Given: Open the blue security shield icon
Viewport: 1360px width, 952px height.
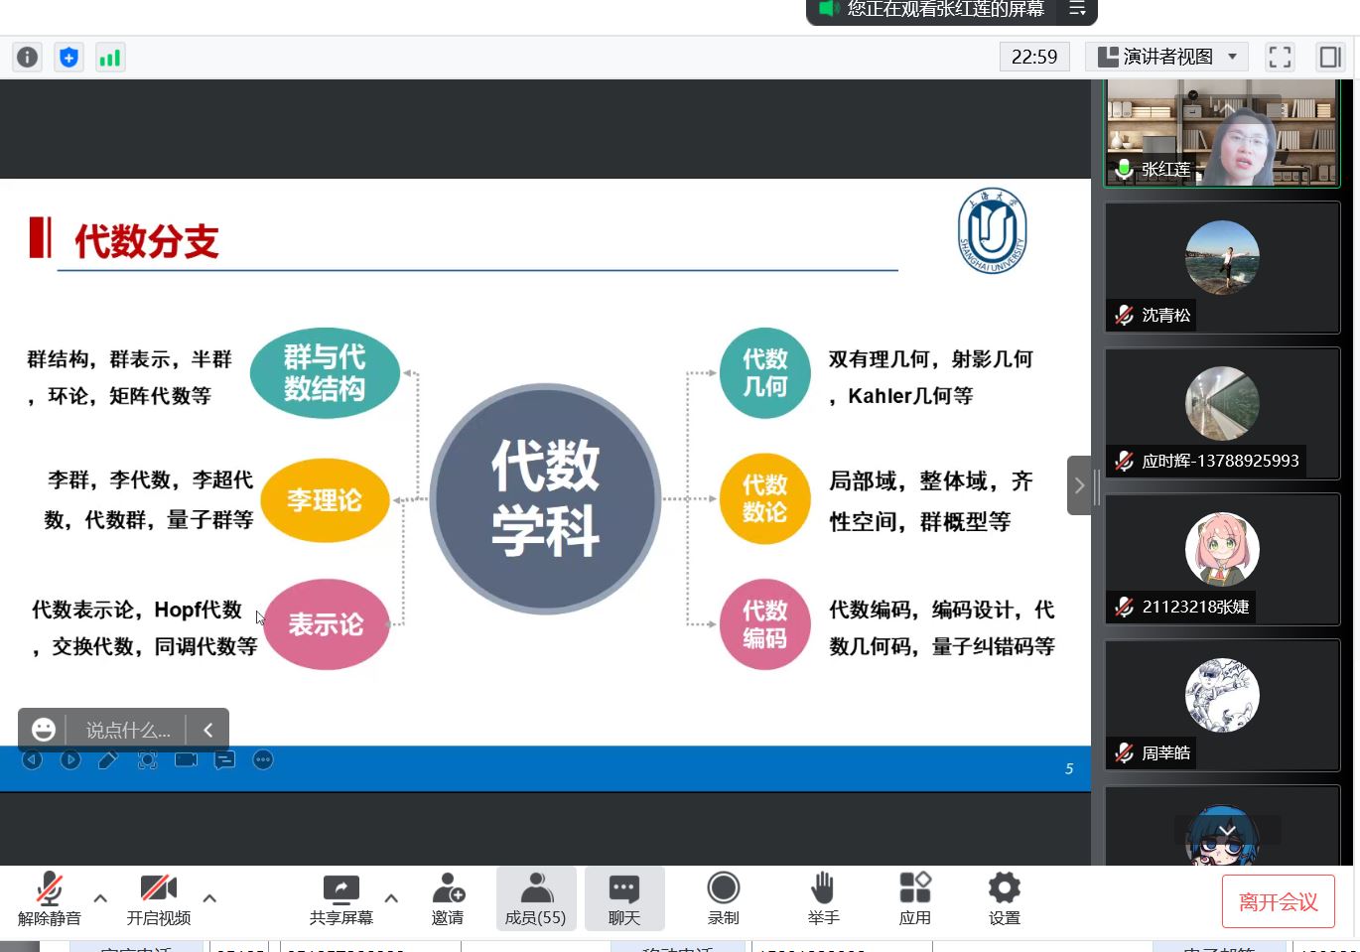Looking at the screenshot, I should 68,58.
